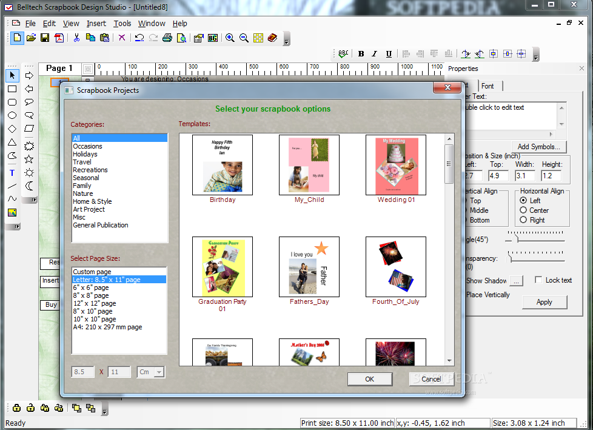593x430 pixels.
Task: Click the Width input field
Action: click(x=525, y=176)
